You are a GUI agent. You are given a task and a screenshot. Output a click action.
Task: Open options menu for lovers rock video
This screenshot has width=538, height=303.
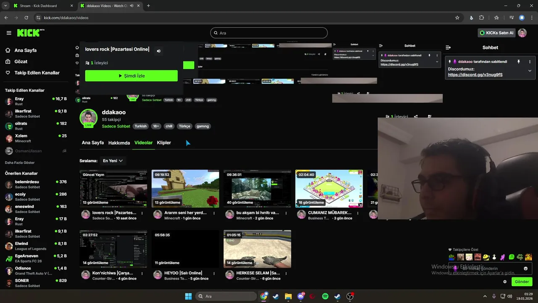tap(142, 213)
